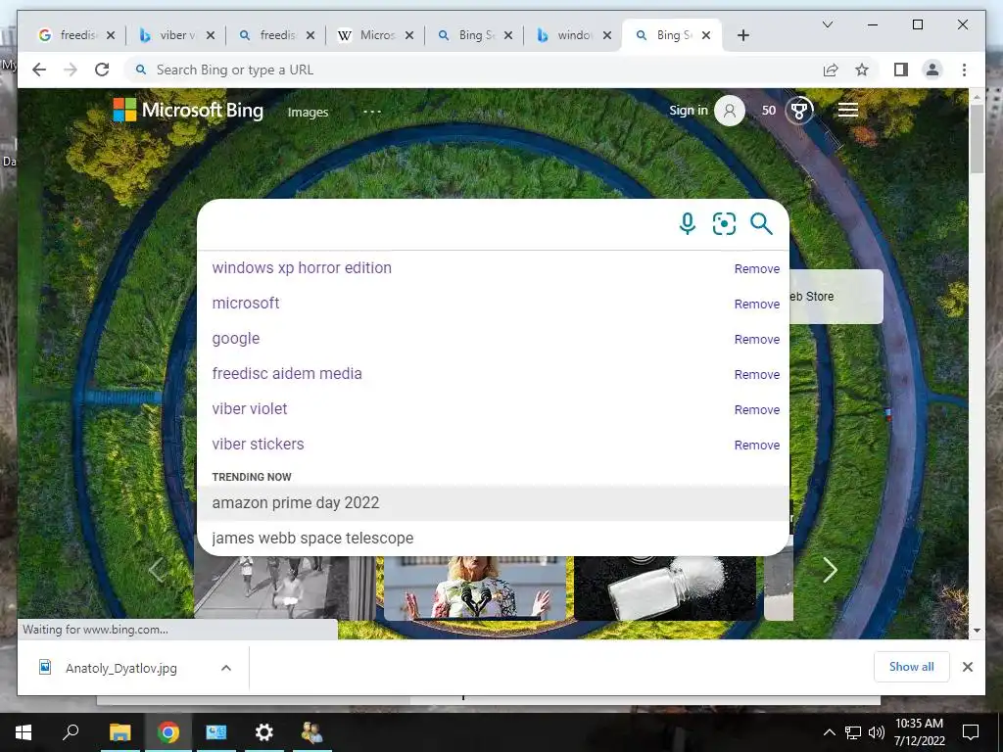This screenshot has width=1003, height=752.
Task: Open Chrome tab search dropdown arrow
Action: point(827,24)
